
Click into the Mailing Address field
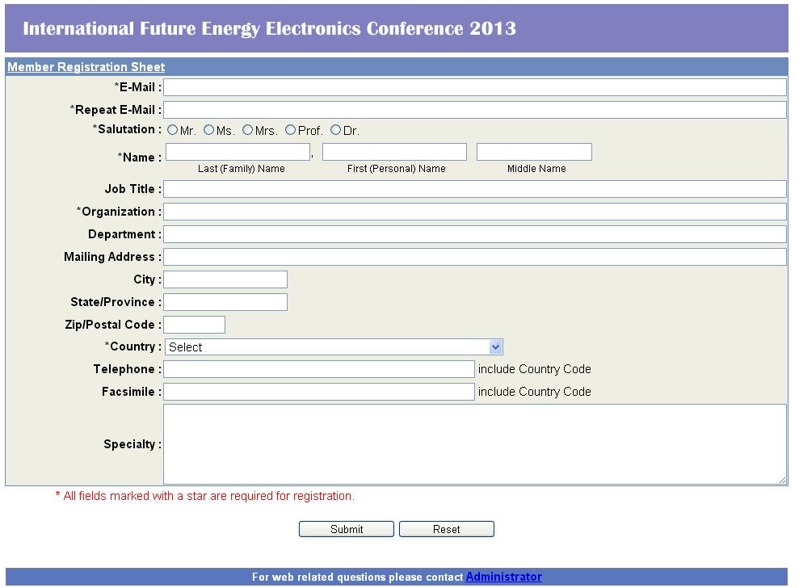[x=475, y=257]
